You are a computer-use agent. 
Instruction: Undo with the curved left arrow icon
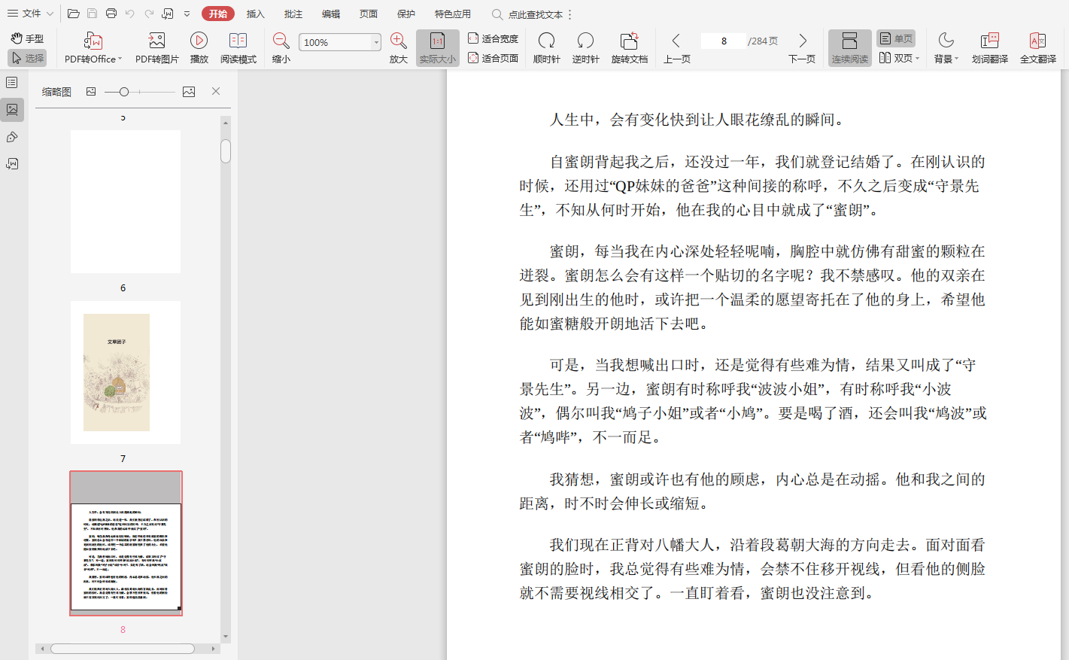pyautogui.click(x=130, y=14)
